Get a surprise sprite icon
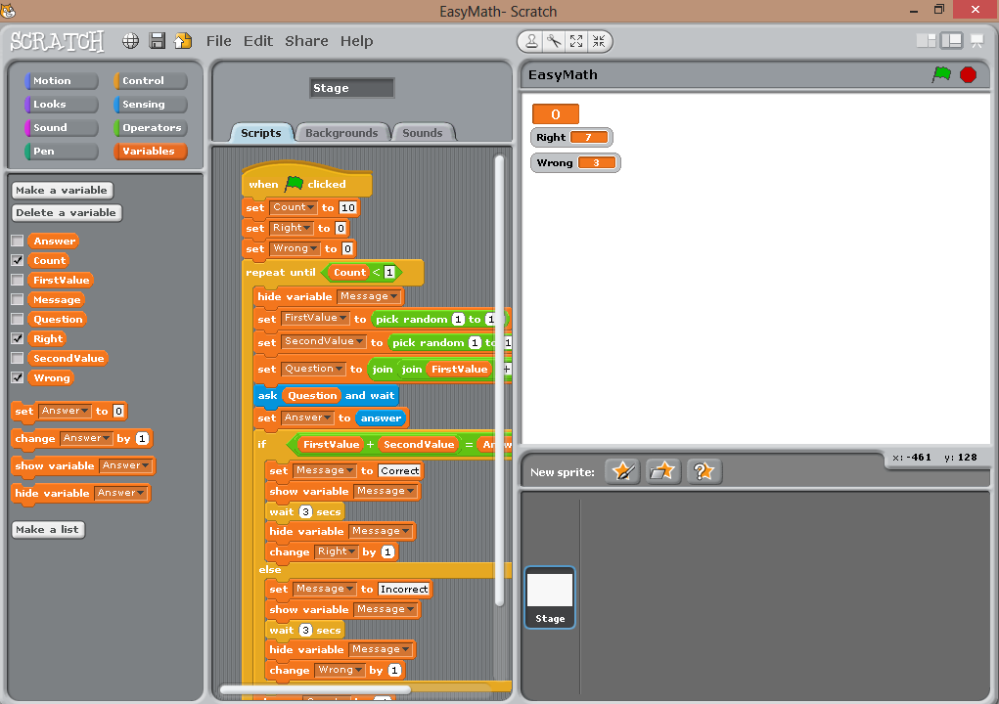Viewport: 999px width, 704px height. click(703, 471)
